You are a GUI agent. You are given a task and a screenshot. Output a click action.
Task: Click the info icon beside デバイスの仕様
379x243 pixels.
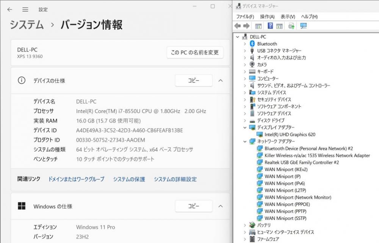(x=22, y=80)
